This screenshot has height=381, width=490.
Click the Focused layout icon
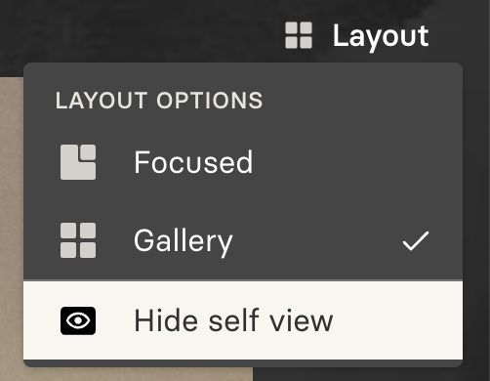[78, 162]
